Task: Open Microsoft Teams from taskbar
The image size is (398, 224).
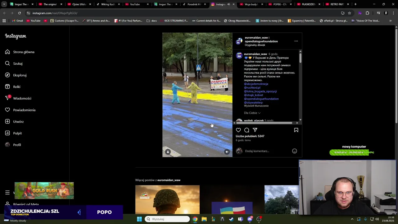Action: point(240,219)
